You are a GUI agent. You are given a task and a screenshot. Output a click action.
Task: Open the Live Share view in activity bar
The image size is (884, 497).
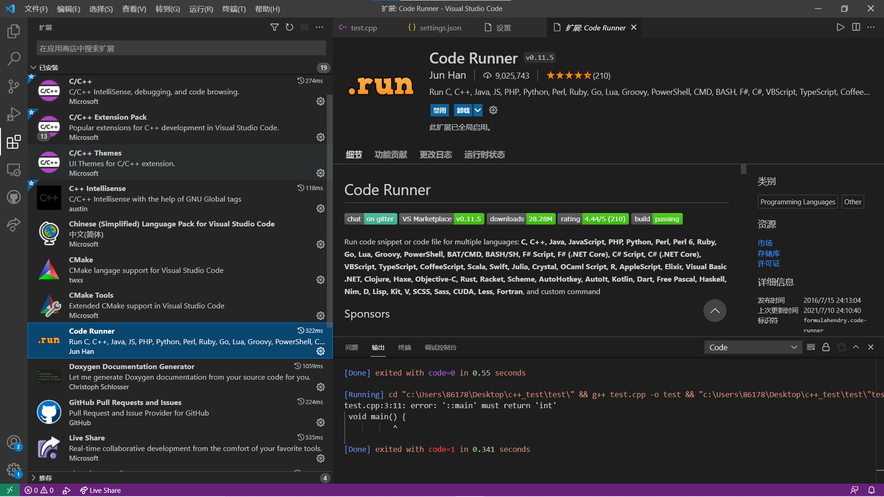coord(14,225)
